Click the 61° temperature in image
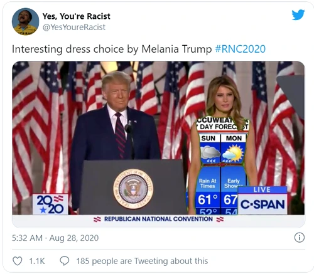This screenshot has width=314, height=274. (x=208, y=200)
